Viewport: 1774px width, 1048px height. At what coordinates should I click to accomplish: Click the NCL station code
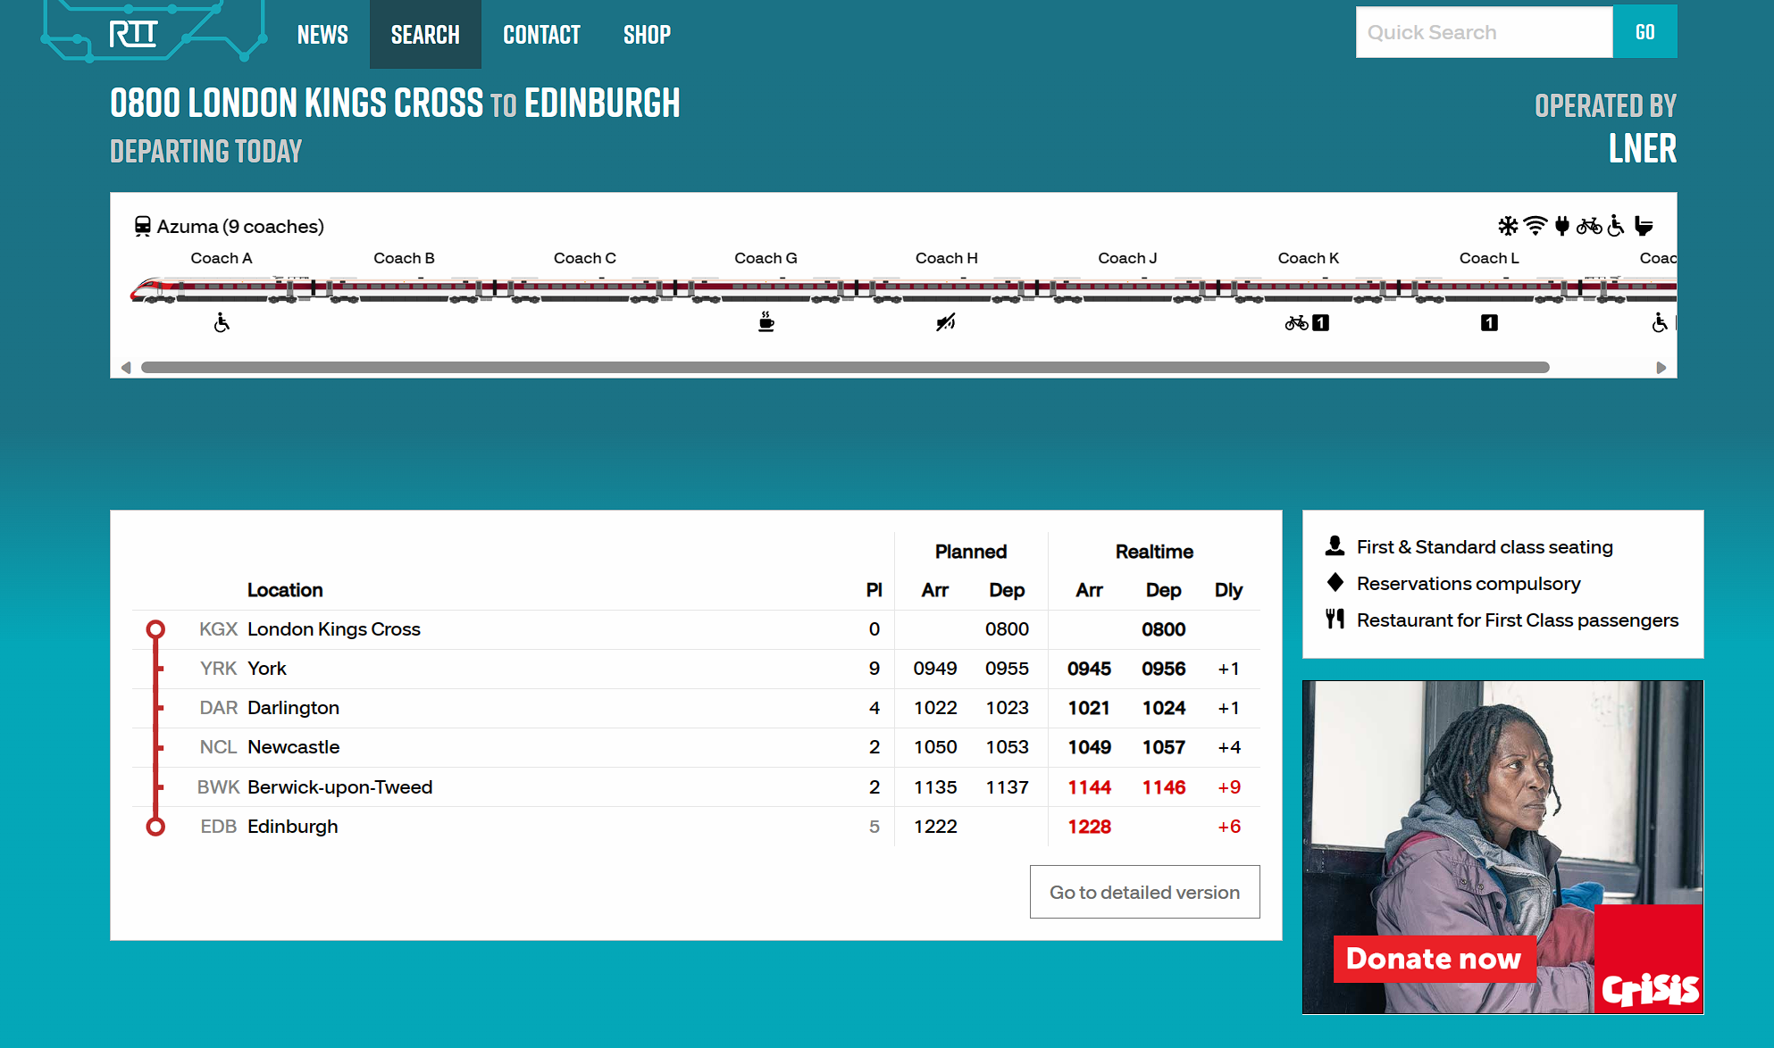[218, 747]
